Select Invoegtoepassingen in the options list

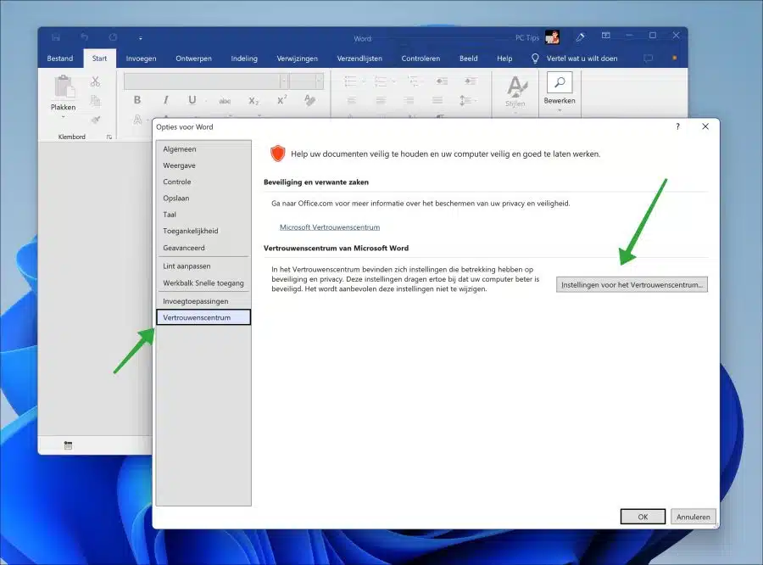point(203,301)
